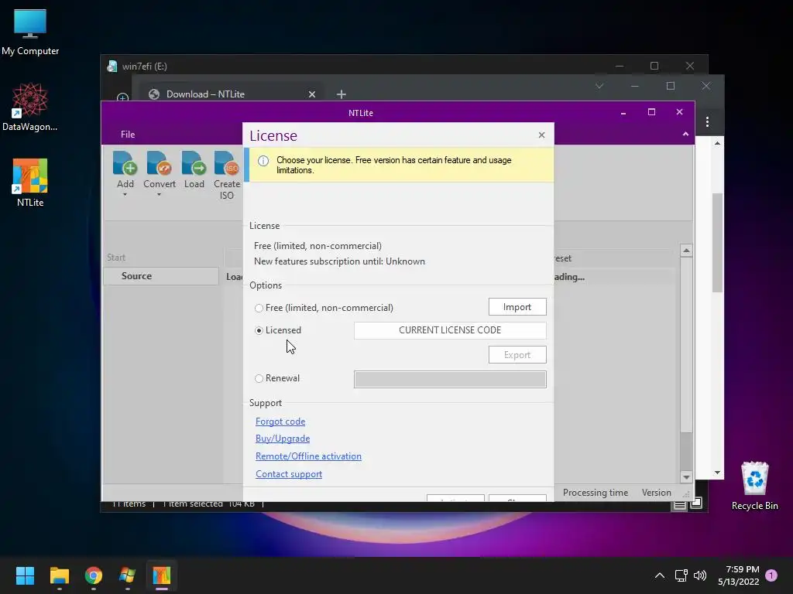Switch to Chrome in the taskbar
793x594 pixels.
coord(94,575)
